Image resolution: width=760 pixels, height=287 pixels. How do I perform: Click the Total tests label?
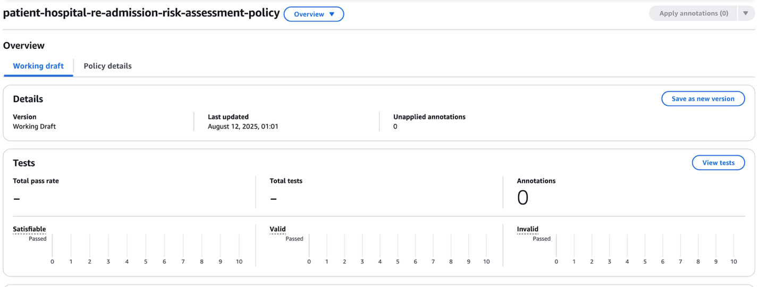286,181
